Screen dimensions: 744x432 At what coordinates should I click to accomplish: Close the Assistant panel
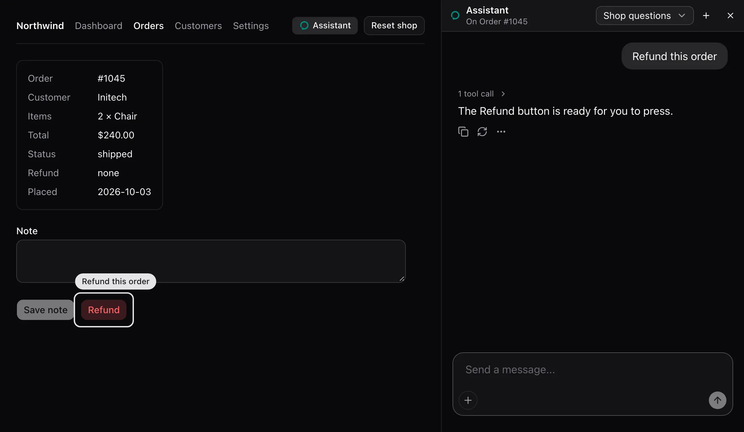click(x=730, y=16)
